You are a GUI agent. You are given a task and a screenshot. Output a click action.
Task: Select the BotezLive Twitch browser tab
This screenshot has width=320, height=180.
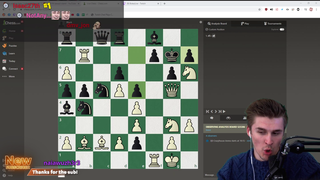(141, 3)
